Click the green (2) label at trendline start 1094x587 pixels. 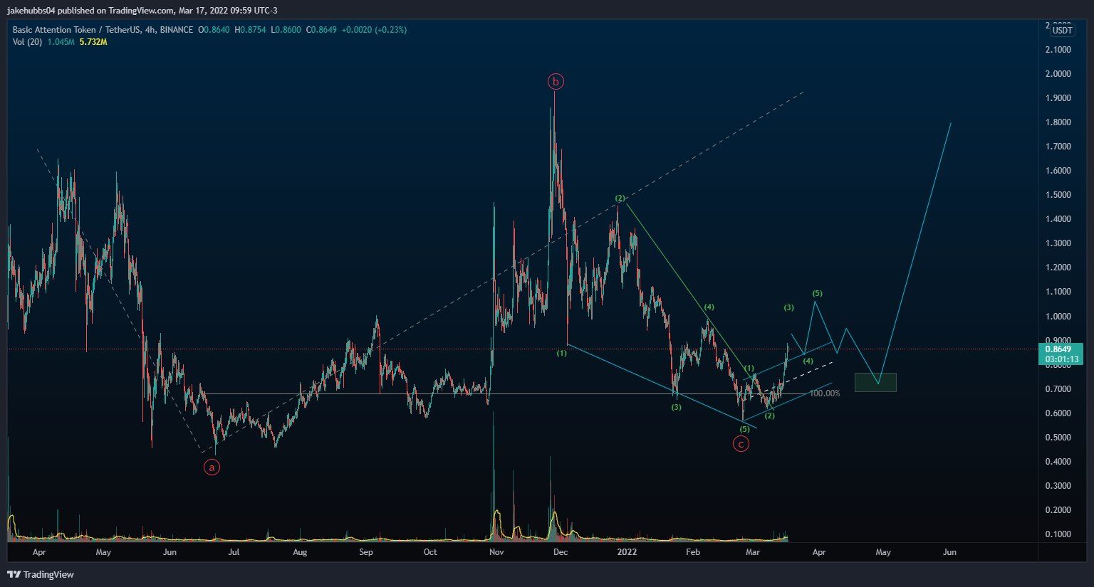(x=620, y=198)
